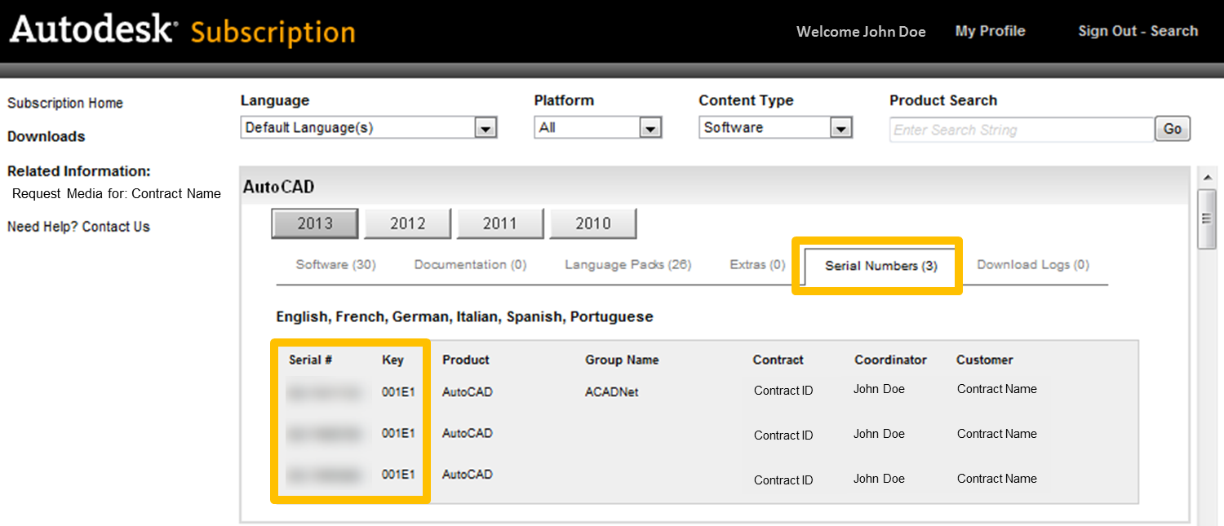Go to Subscription Home
Screen dimensions: 1224x526
tap(65, 103)
